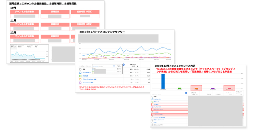Tick the top total checkbox in traffic breakdown list
The width and height of the screenshot is (254, 132).
coord(152,97)
